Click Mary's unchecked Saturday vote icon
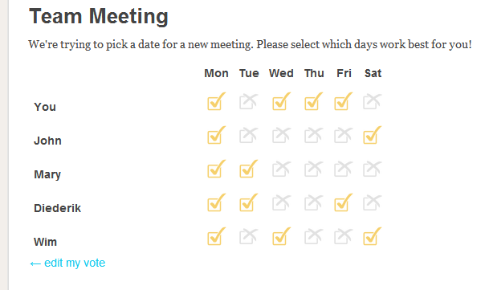The width and height of the screenshot is (485, 290). [373, 169]
